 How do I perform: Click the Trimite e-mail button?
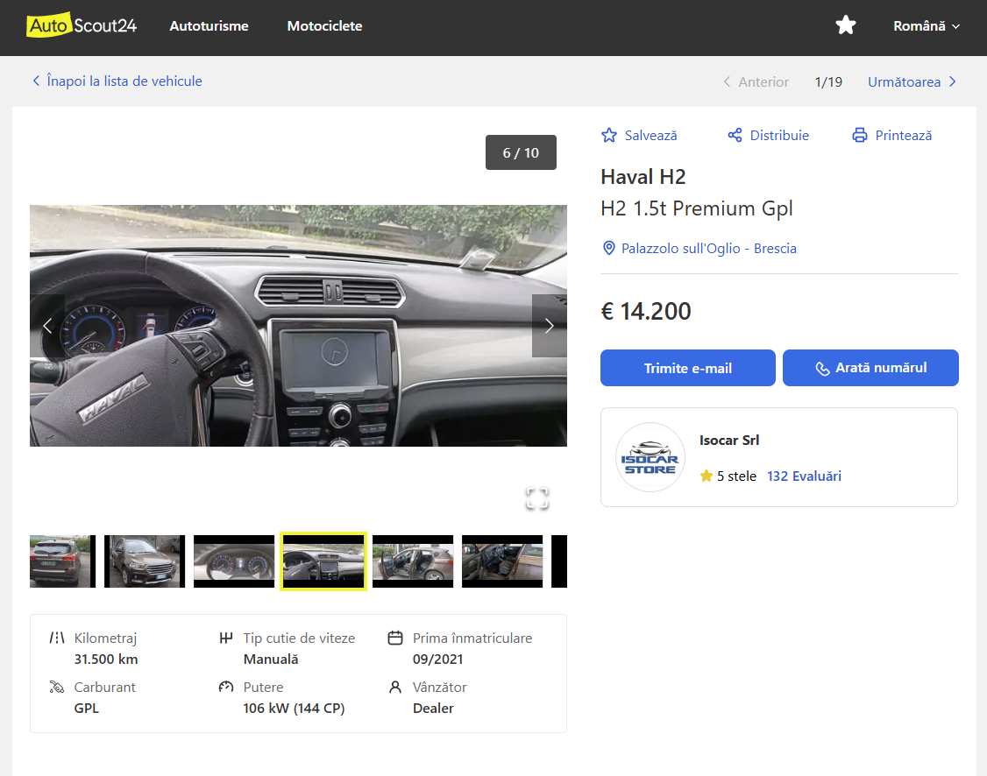tap(687, 368)
